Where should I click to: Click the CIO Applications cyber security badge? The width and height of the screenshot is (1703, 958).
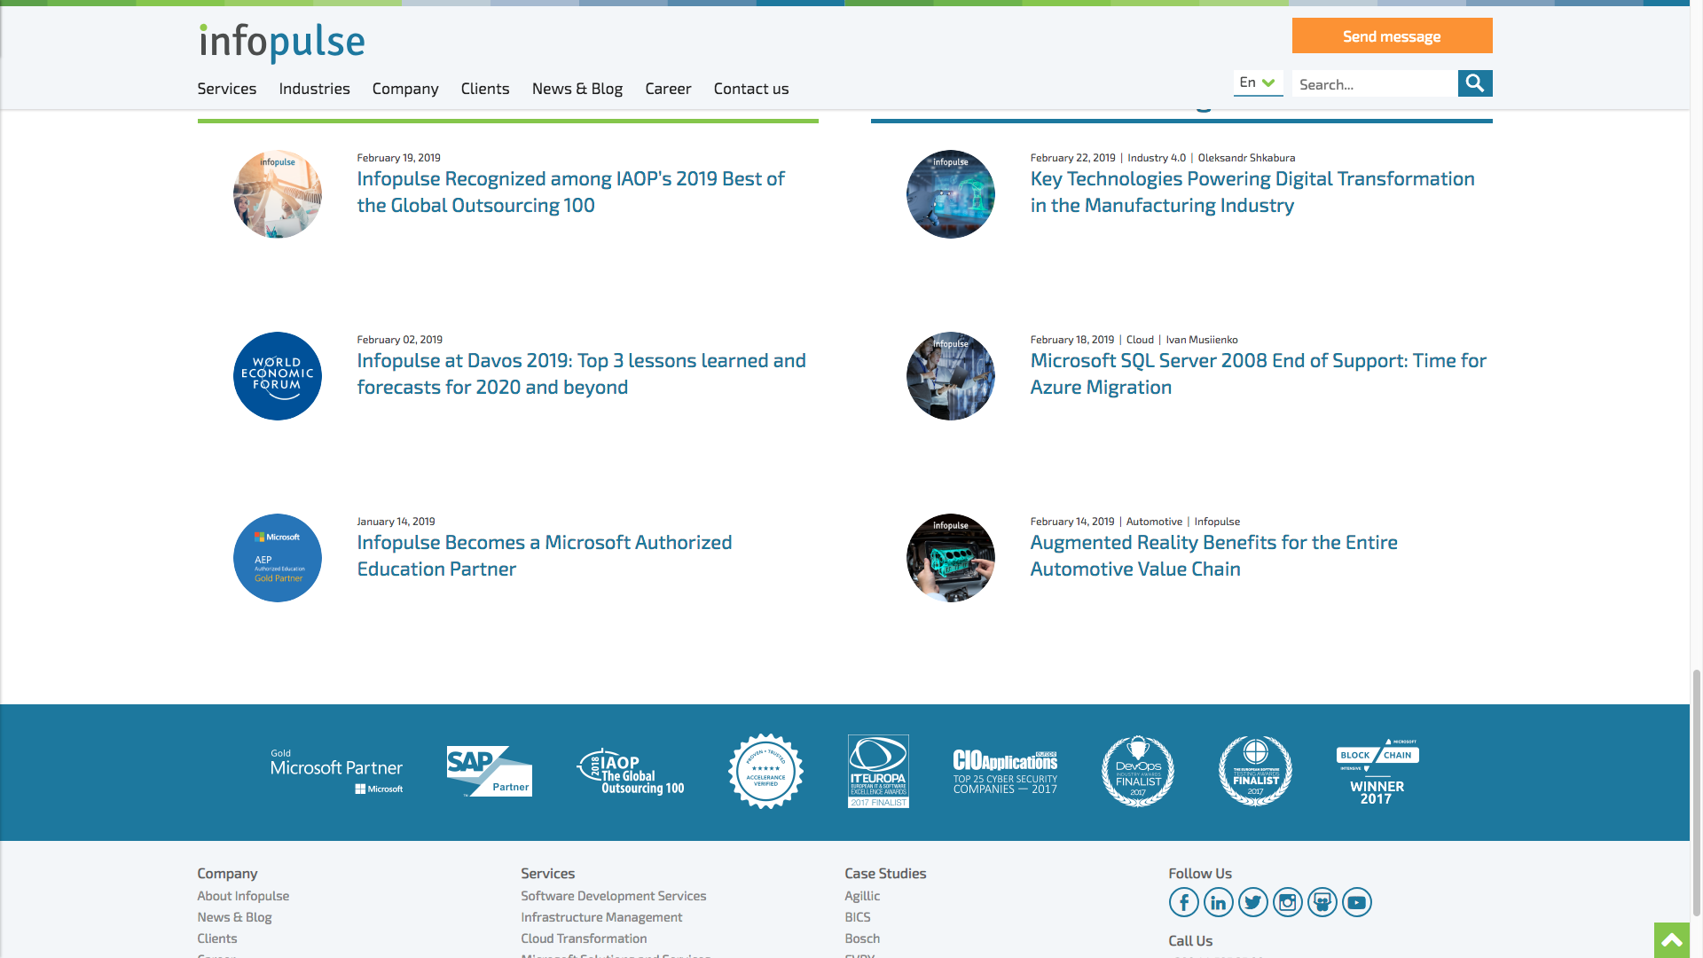(1005, 772)
